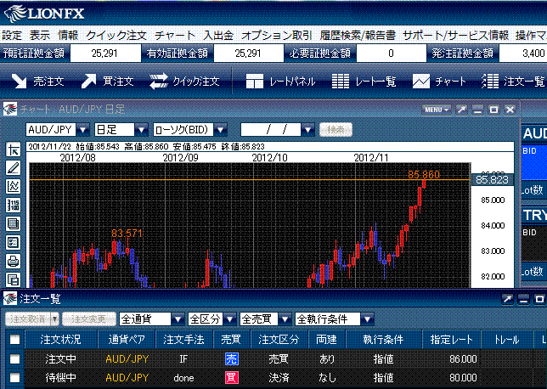547x389 pixels.
Task: Open the rate list (レート一覧) icon
Action: pos(340,82)
